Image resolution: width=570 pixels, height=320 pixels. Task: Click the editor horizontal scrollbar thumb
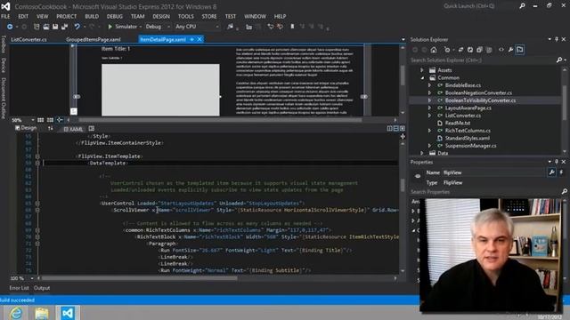click(139, 278)
